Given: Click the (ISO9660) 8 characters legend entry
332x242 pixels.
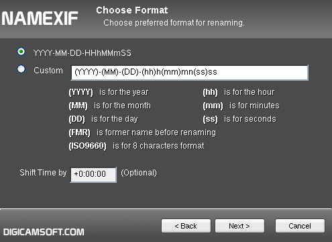Looking at the screenshot, I should (x=136, y=146).
